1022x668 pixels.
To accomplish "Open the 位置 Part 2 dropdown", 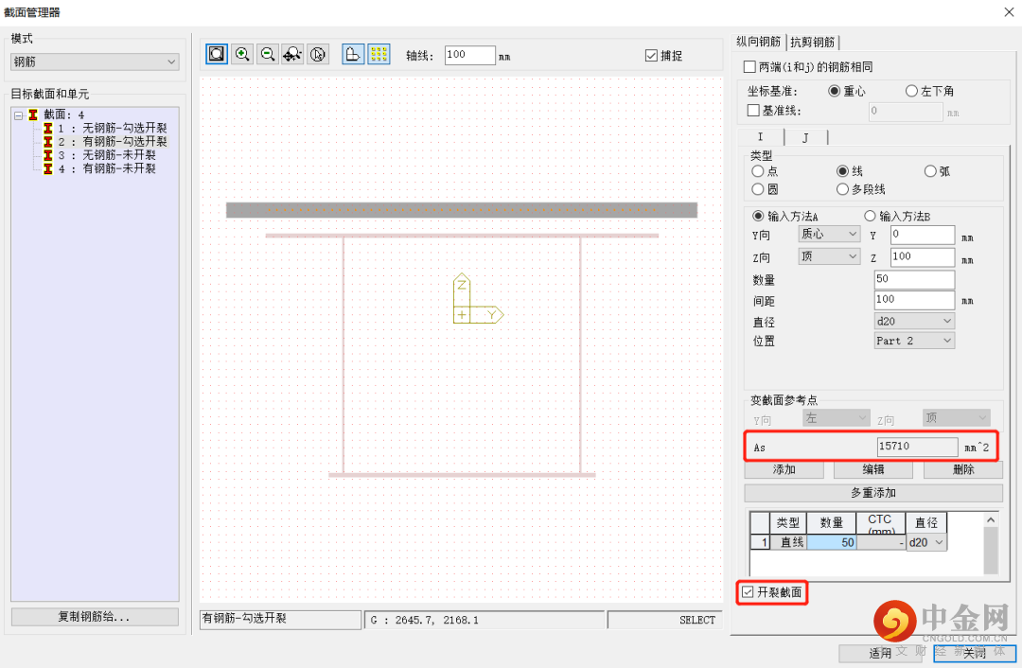I will pyautogui.click(x=914, y=341).
